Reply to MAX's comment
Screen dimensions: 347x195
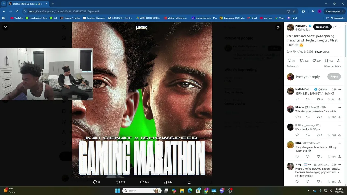click(x=297, y=157)
